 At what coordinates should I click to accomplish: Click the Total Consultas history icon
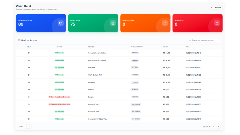61,23
